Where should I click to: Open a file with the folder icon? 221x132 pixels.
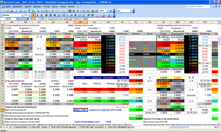[7, 11]
